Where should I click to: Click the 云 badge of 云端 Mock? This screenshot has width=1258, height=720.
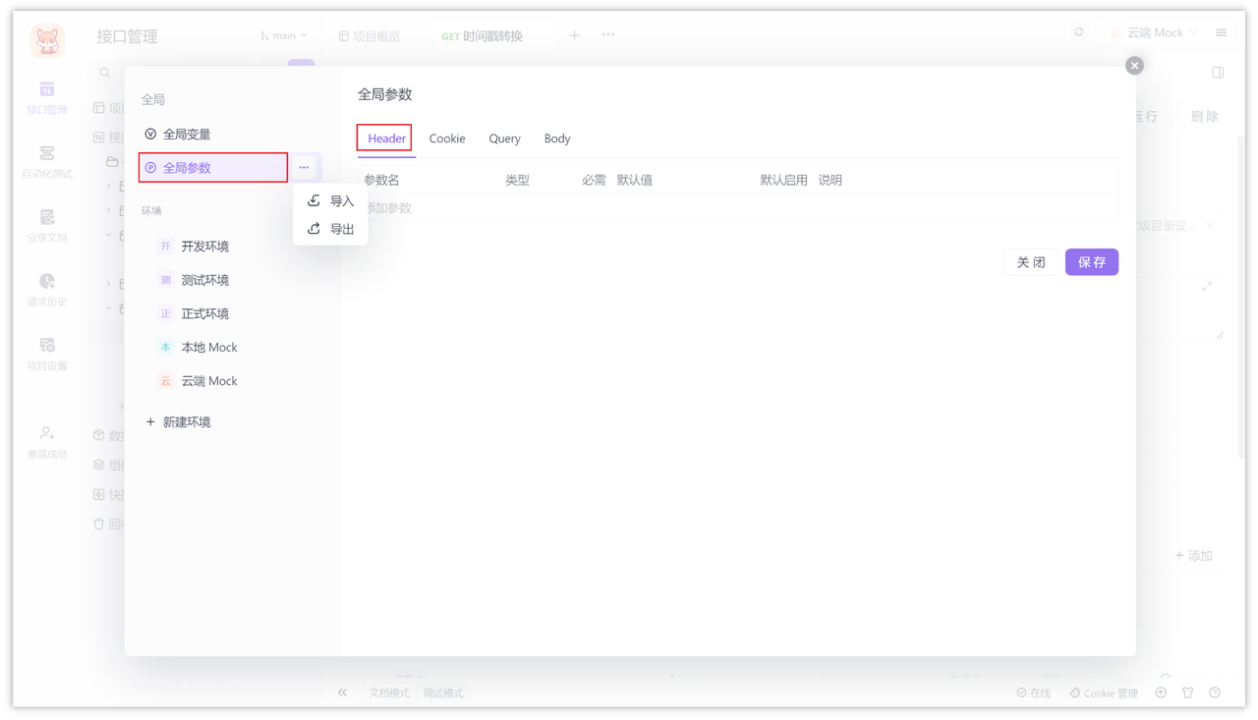165,381
